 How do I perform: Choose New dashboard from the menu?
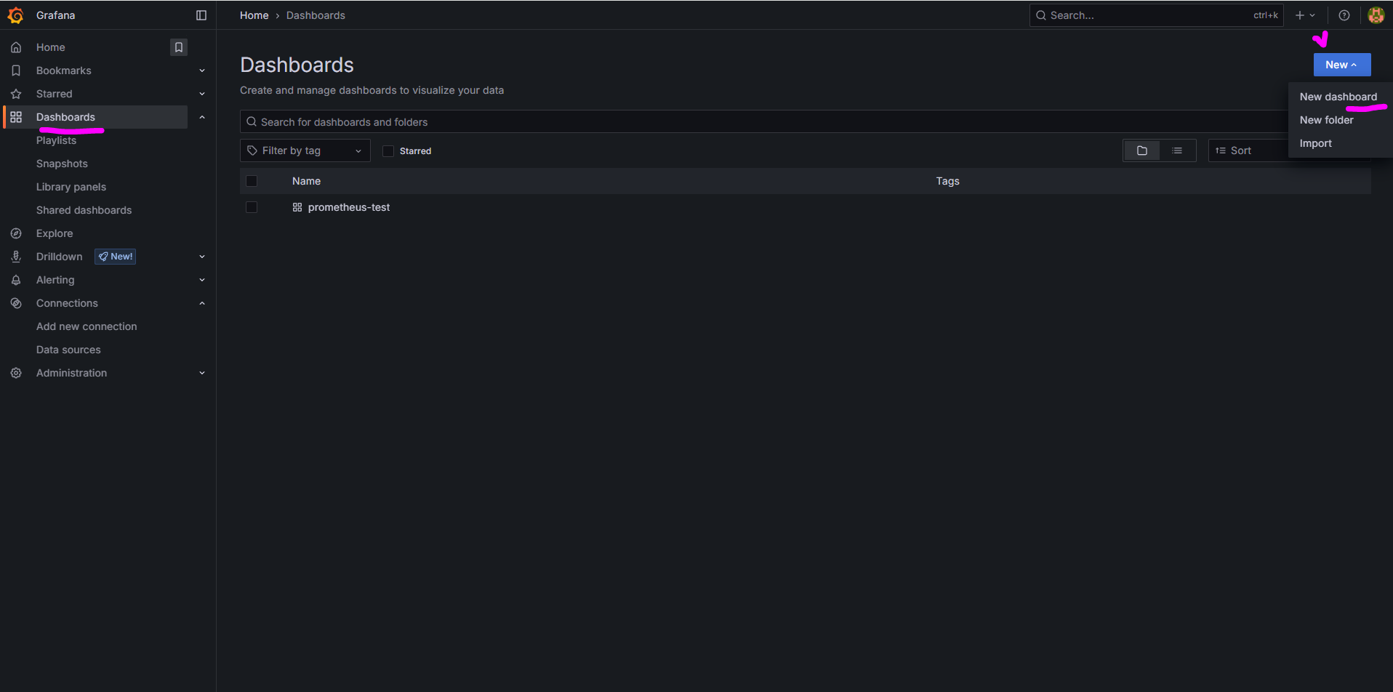(x=1338, y=97)
